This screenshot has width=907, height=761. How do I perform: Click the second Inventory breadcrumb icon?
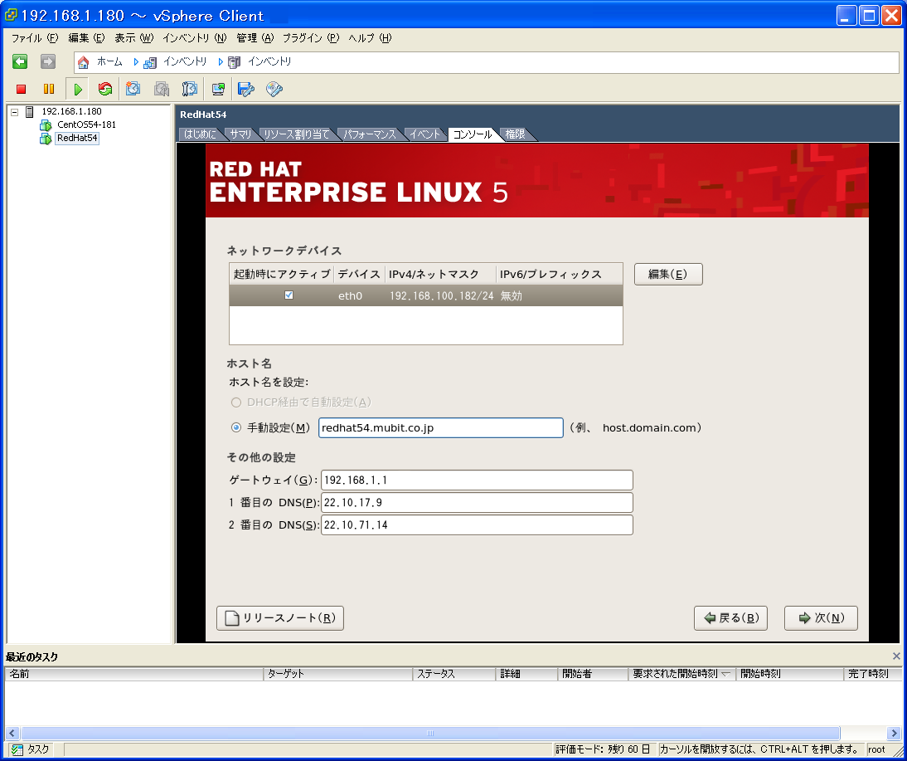click(235, 62)
